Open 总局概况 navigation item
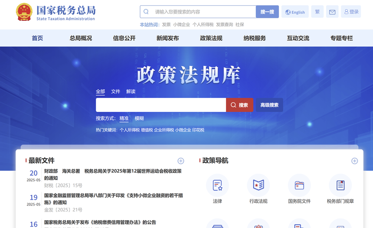The width and height of the screenshot is (373, 228). point(81,38)
